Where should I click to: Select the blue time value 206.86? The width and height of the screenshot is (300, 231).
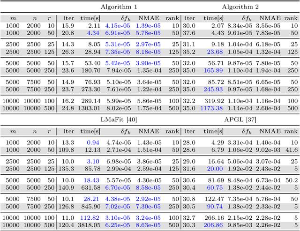click(x=213, y=225)
